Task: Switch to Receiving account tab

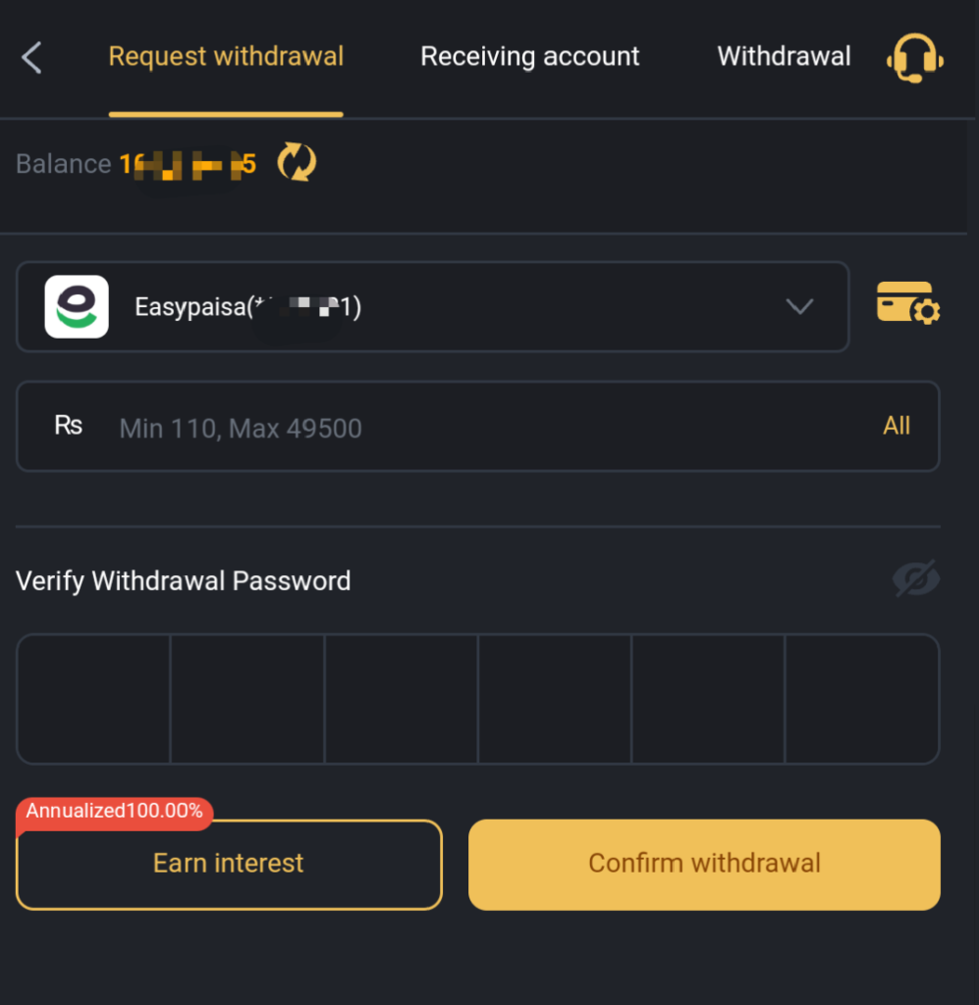Action: tap(529, 56)
